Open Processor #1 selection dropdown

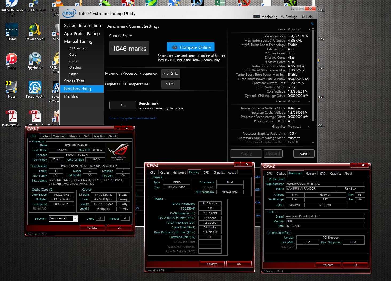(75, 219)
